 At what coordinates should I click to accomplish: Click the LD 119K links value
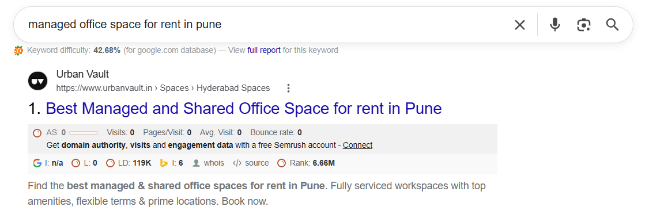(142, 163)
